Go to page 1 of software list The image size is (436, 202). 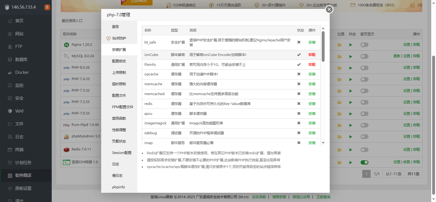coord(366,174)
